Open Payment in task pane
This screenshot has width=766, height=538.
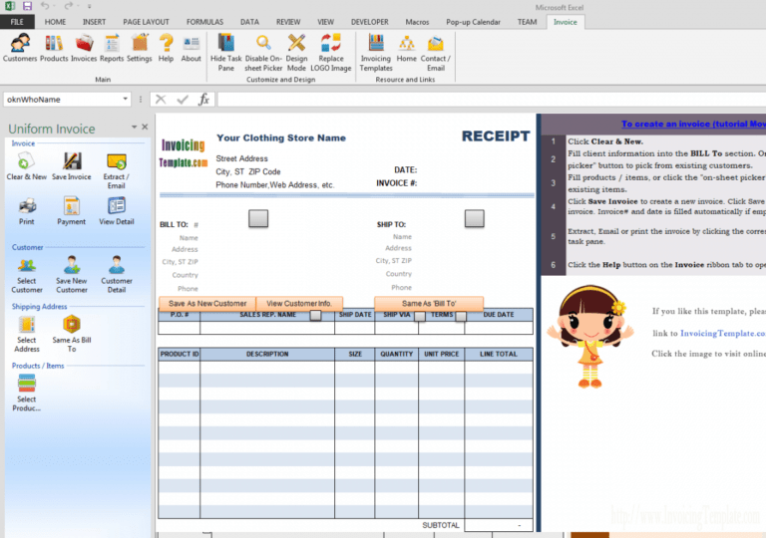point(72,210)
